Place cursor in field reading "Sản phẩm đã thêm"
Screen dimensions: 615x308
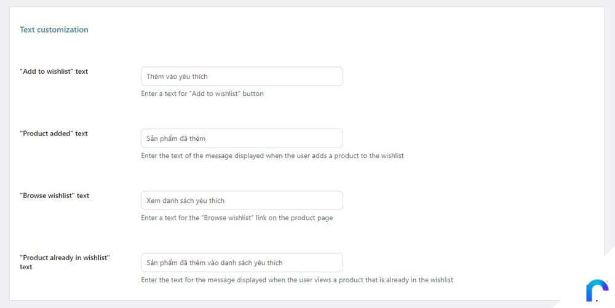242,138
